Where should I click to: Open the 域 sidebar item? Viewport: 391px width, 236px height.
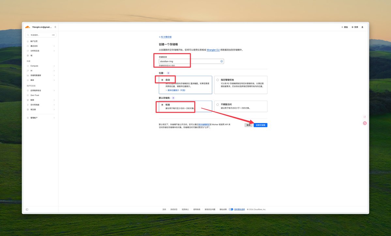coord(31,55)
